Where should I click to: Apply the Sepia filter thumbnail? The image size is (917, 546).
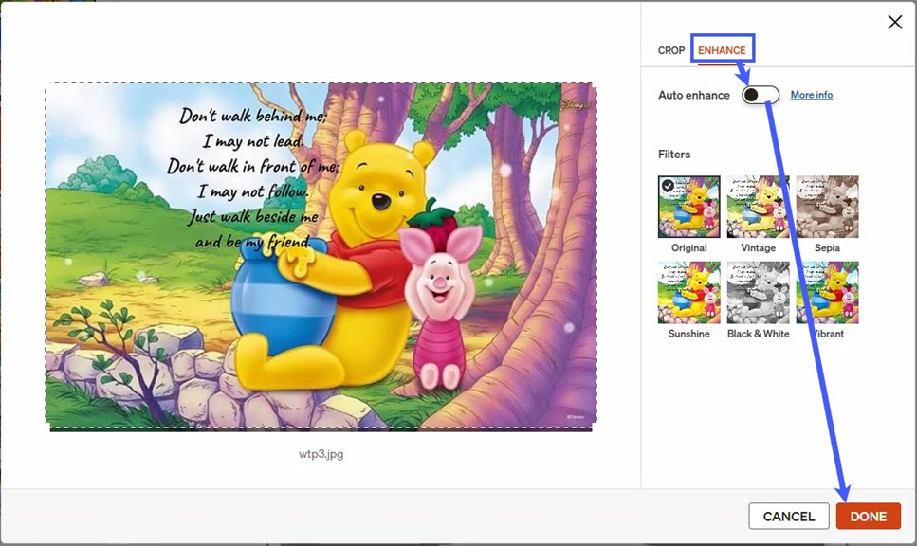827,207
